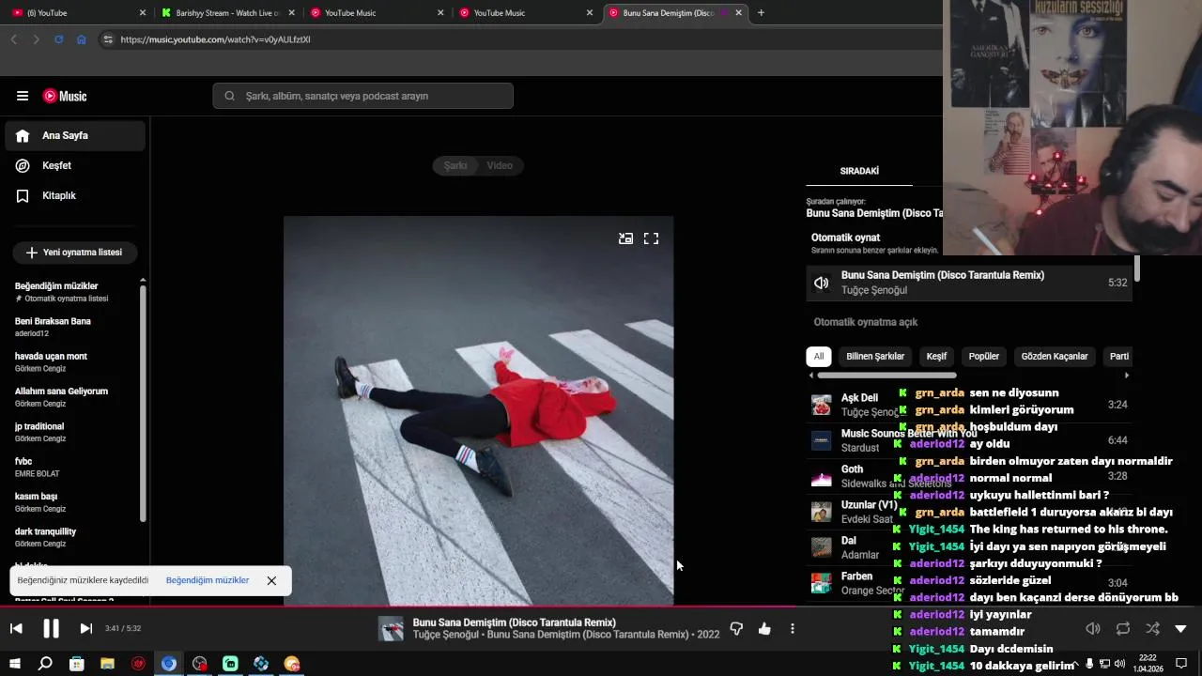Screen dimensions: 1202x676
Task: Open the Beğendiğim müzikler link in toast
Action: point(208,580)
